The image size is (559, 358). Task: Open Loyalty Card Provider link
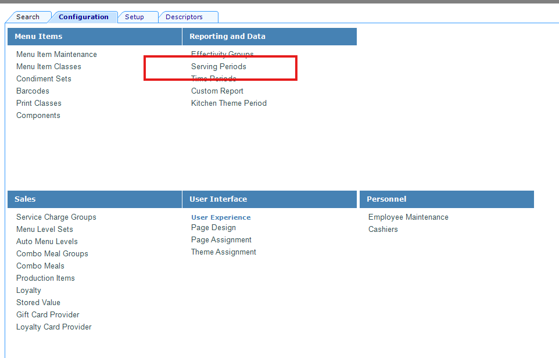54,327
